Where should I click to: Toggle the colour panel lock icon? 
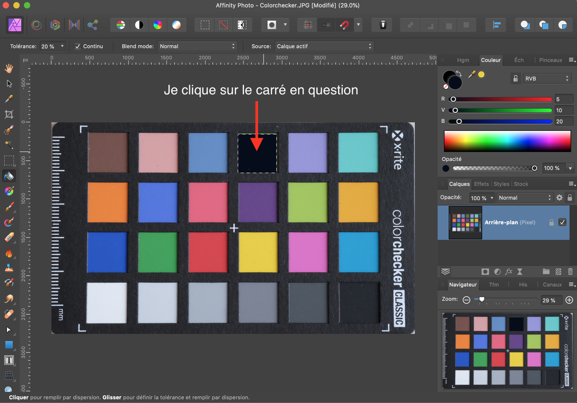point(516,78)
